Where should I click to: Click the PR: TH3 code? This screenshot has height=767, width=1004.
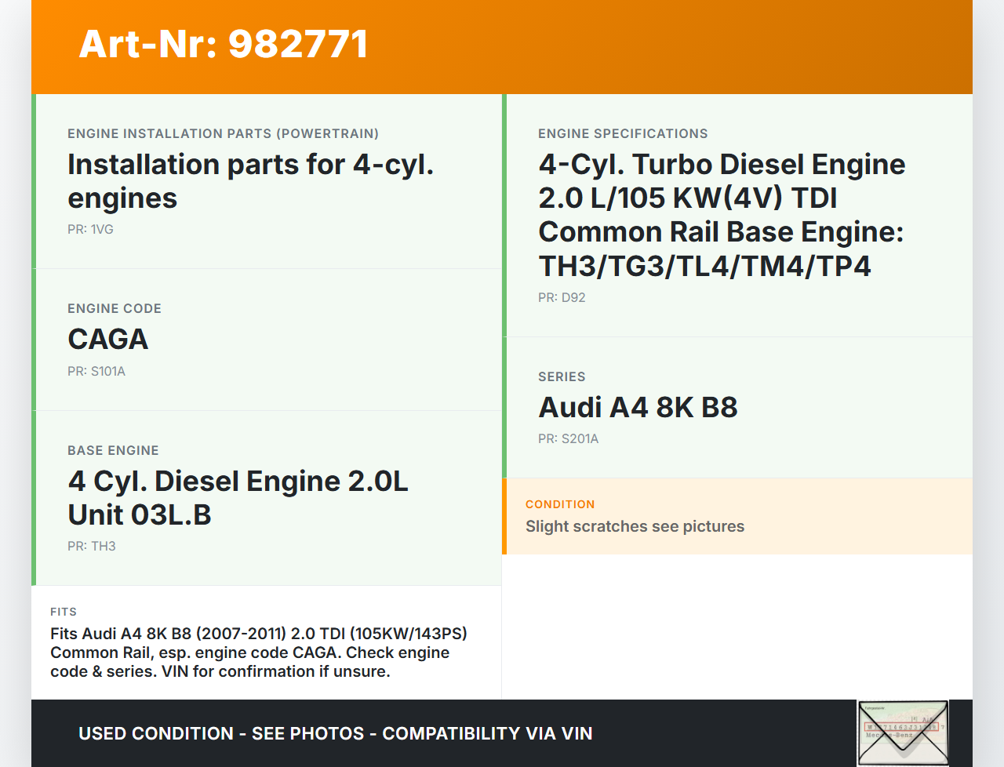tap(91, 547)
